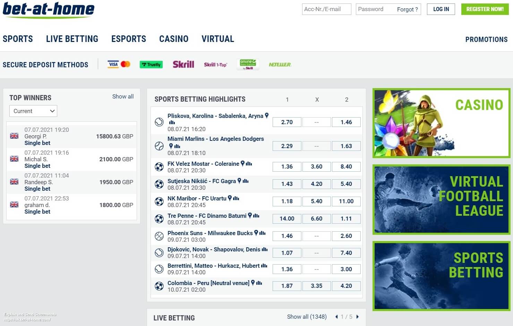The width and height of the screenshot is (513, 326).
Task: Click the bet-at-home logo
Action: (49, 10)
